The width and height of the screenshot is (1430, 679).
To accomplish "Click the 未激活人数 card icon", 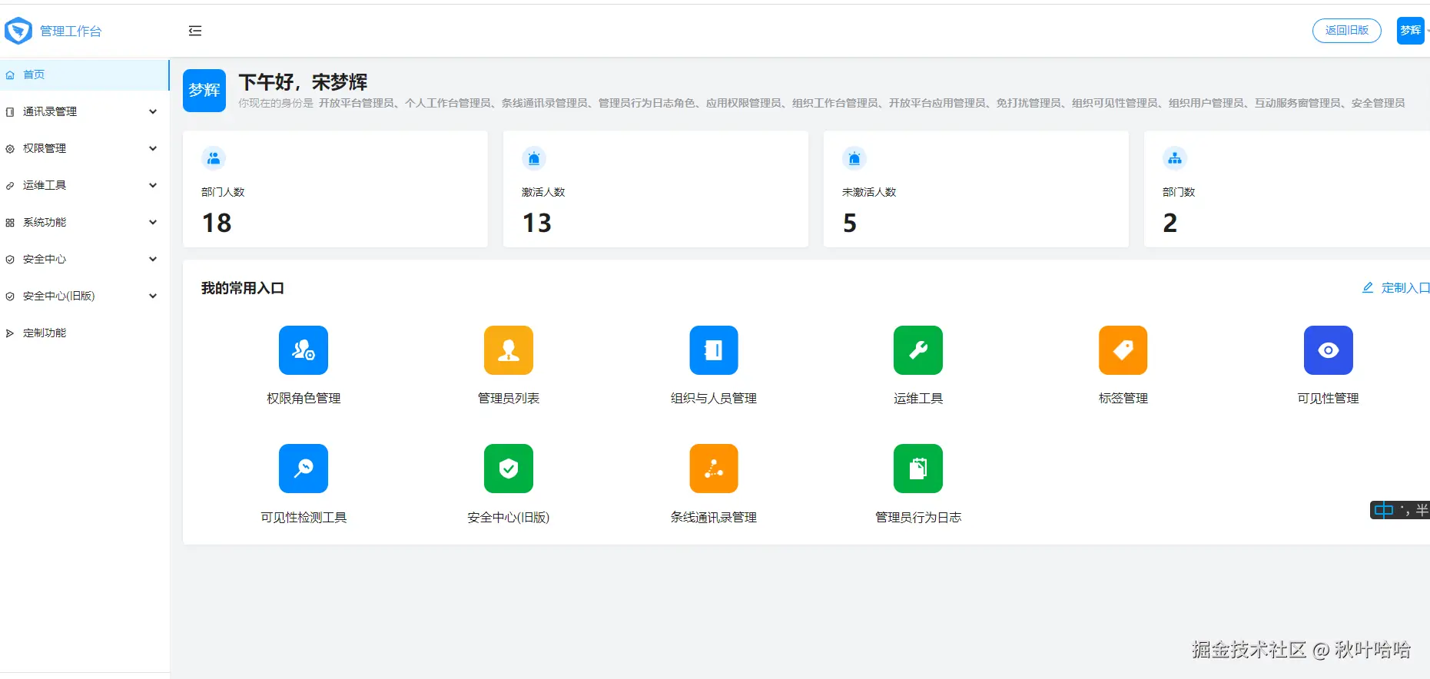I will pos(854,158).
